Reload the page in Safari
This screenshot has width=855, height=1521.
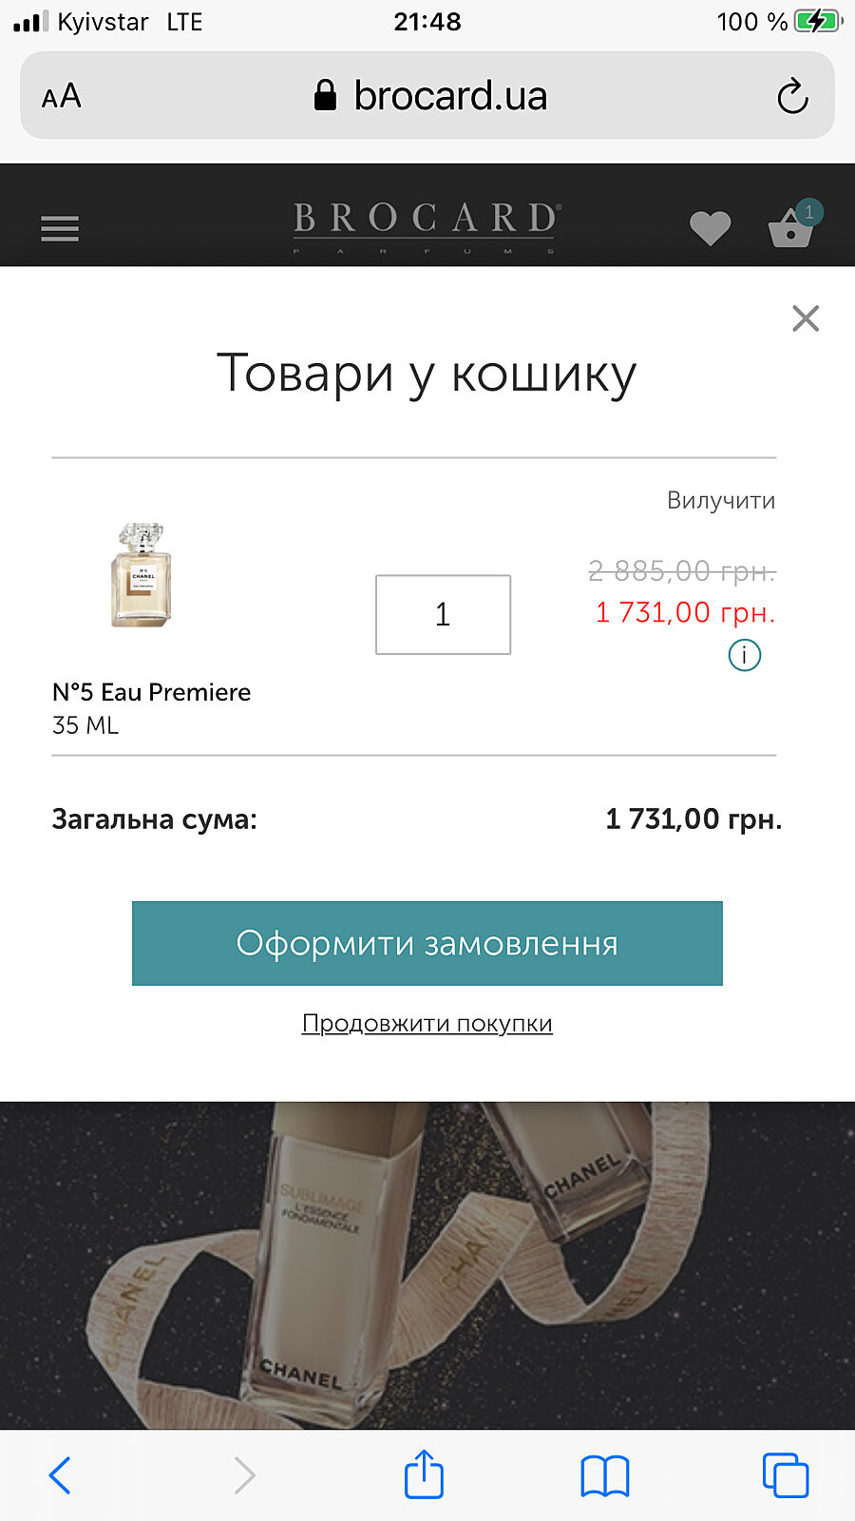tap(792, 96)
